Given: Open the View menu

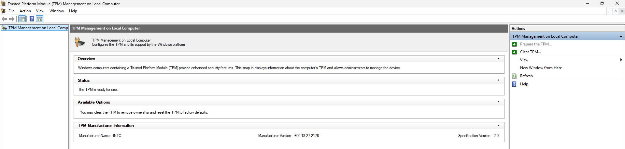Looking at the screenshot, I should (40, 11).
